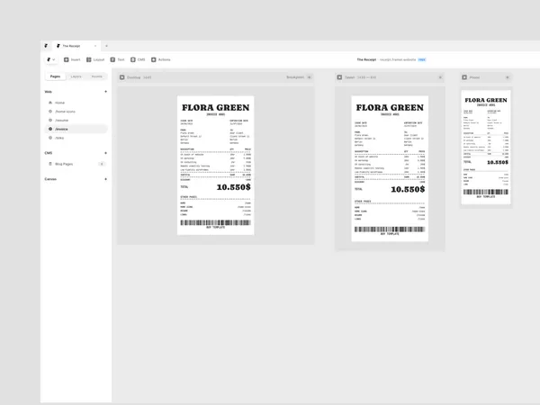
Task: Select 10.550$ total in Tablet frame
Action: point(408,189)
